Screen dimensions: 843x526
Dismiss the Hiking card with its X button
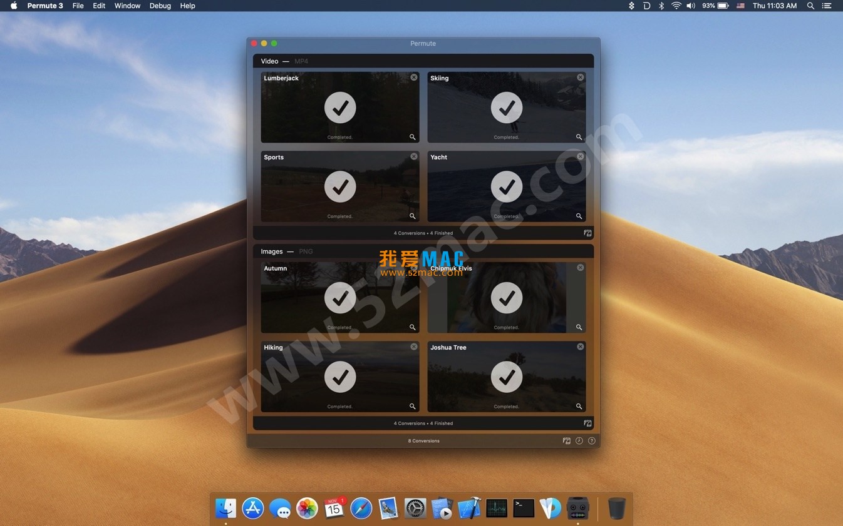coord(414,346)
